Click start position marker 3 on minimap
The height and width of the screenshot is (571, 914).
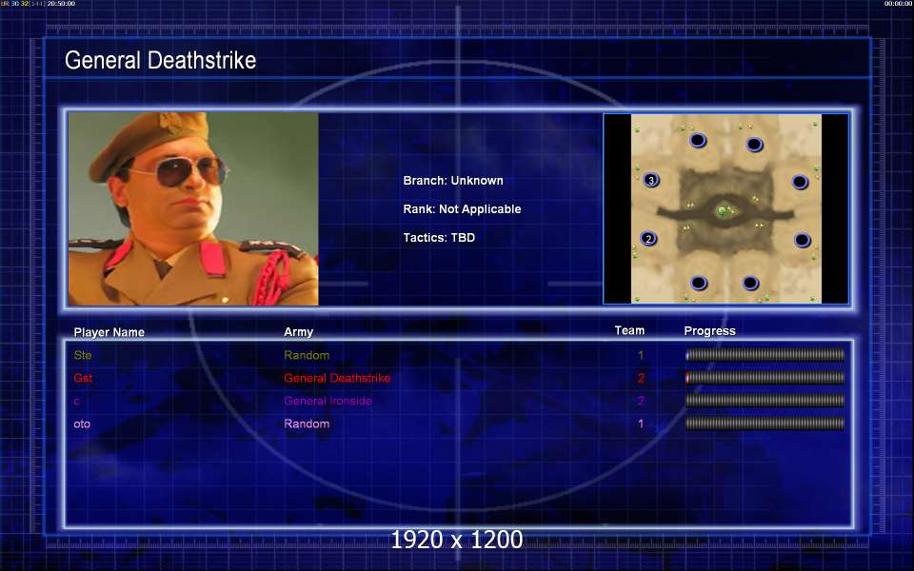[651, 180]
